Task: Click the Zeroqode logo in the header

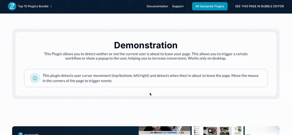Action: pos(12,6)
